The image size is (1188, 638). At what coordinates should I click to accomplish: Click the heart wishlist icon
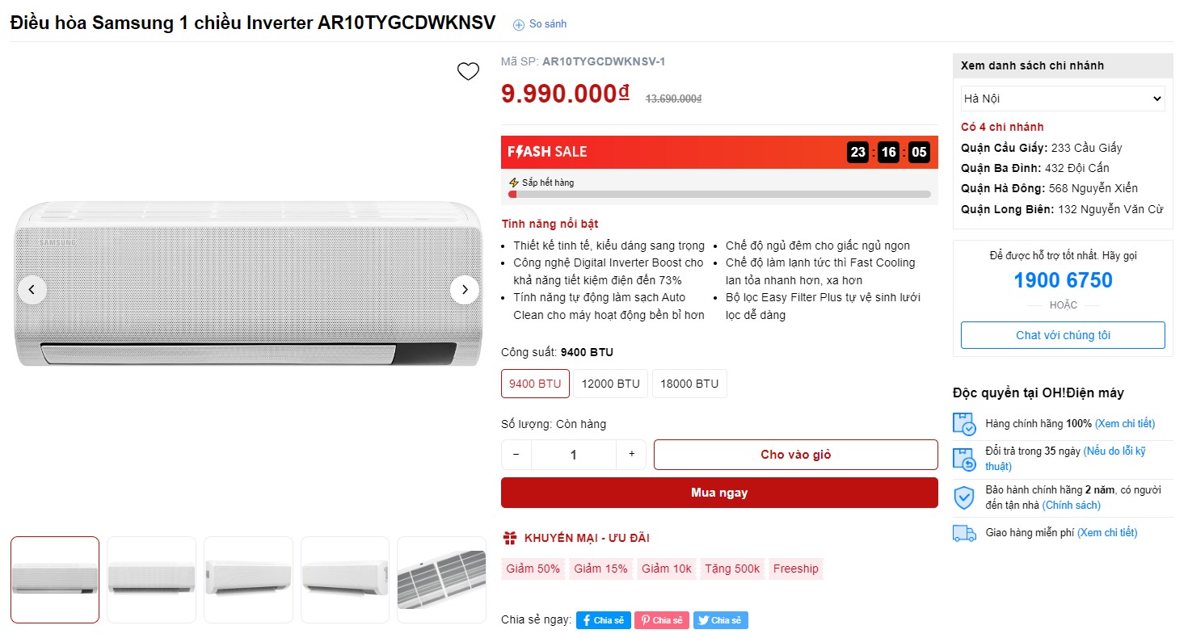(468, 72)
